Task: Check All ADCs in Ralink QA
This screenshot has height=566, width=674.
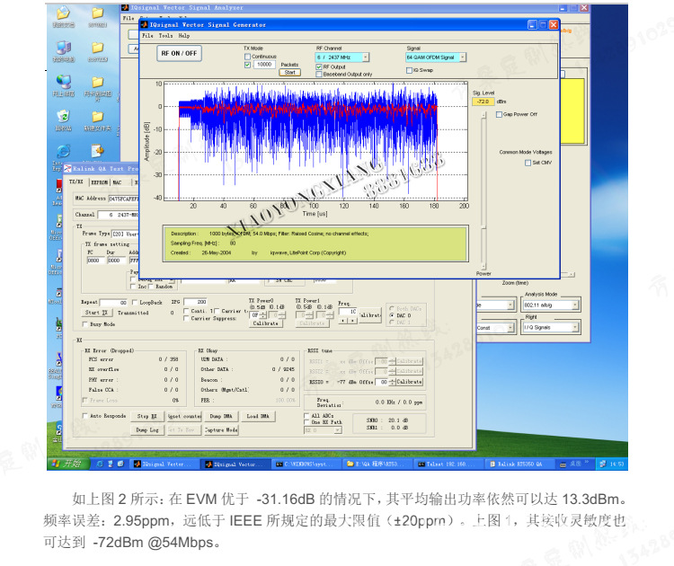Action: tap(306, 416)
